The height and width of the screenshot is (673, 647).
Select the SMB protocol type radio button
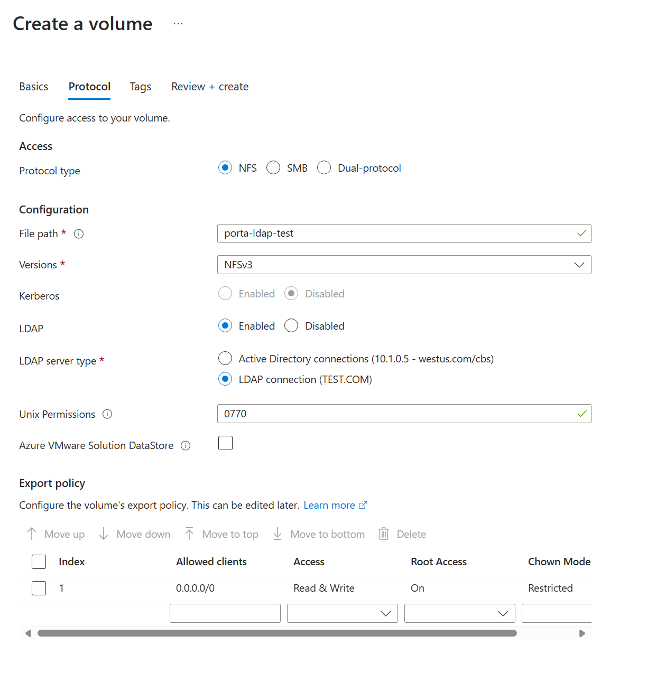[x=273, y=167]
